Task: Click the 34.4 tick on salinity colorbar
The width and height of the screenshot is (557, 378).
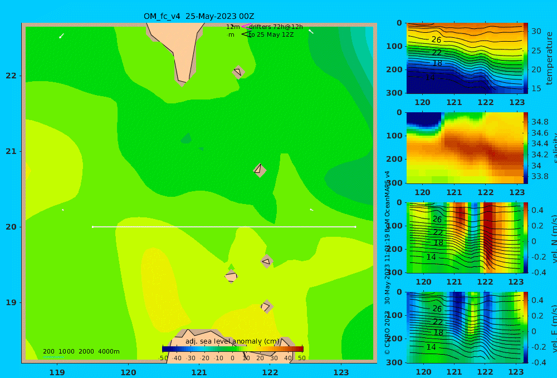Action: tap(540, 143)
